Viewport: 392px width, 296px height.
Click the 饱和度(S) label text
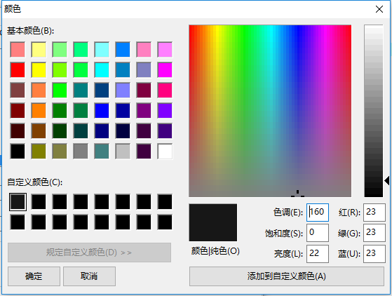(284, 234)
